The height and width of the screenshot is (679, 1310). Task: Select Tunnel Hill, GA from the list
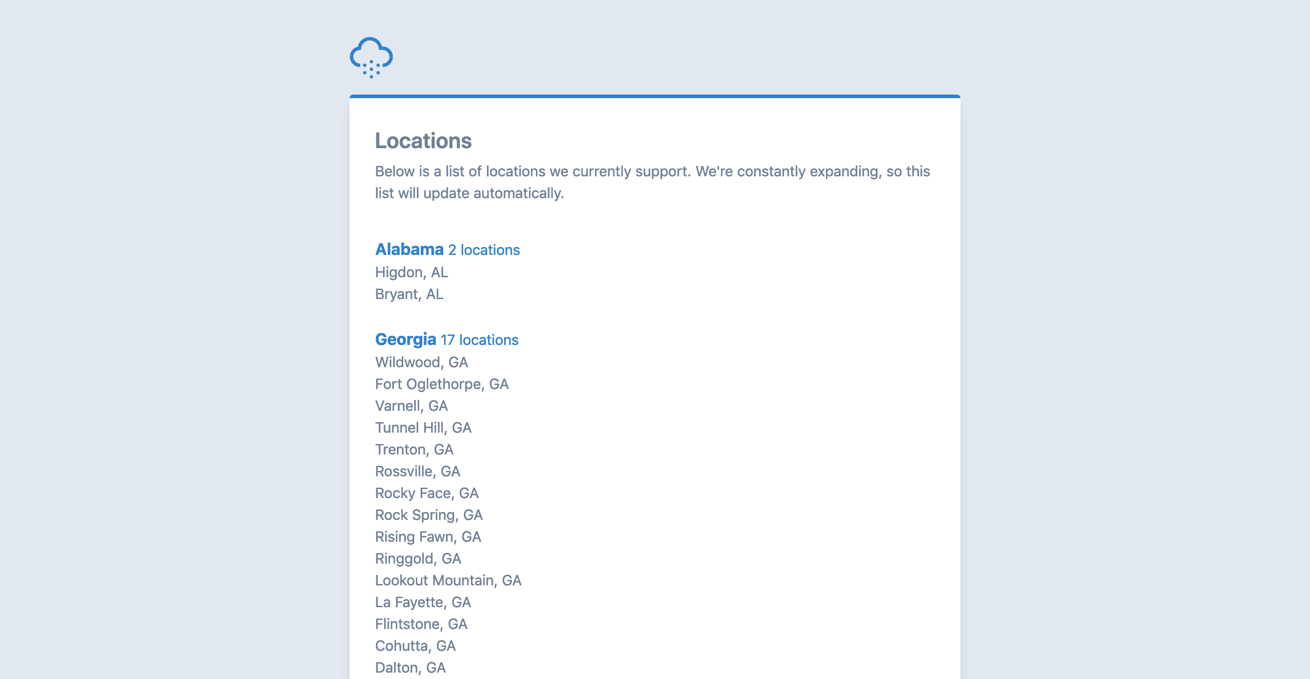(423, 428)
